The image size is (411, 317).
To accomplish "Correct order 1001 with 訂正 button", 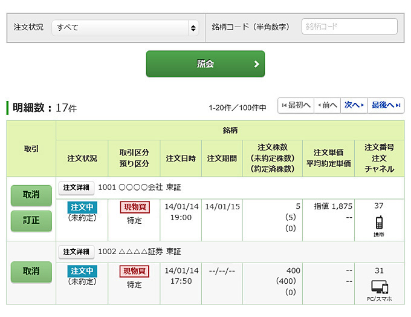I will pos(31,221).
